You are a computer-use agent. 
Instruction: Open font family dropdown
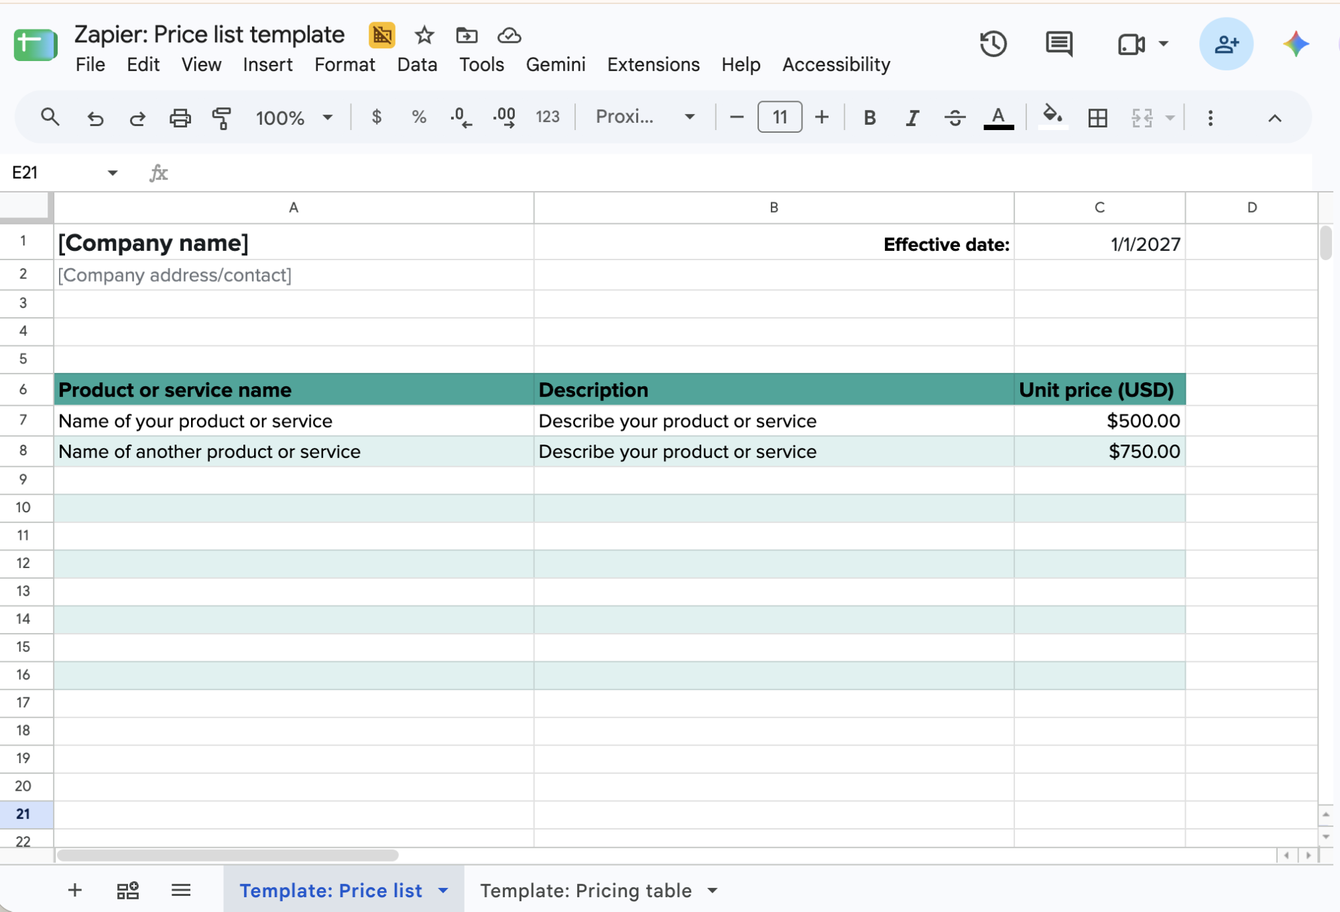click(x=645, y=117)
